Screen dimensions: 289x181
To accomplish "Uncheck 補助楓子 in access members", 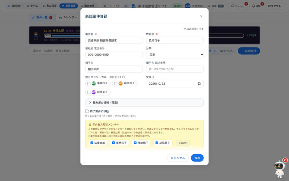I will 135,143.
